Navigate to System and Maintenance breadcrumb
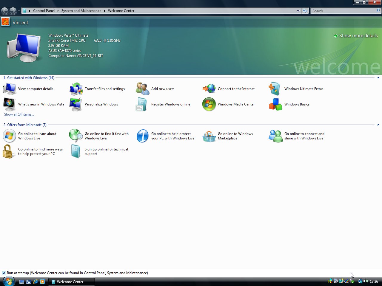 tap(81, 11)
